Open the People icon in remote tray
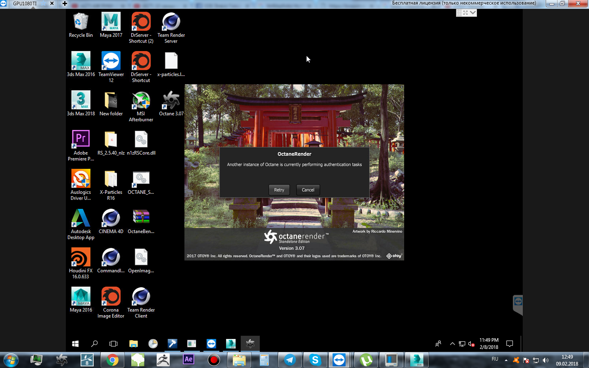This screenshot has height=368, width=589. tap(438, 343)
